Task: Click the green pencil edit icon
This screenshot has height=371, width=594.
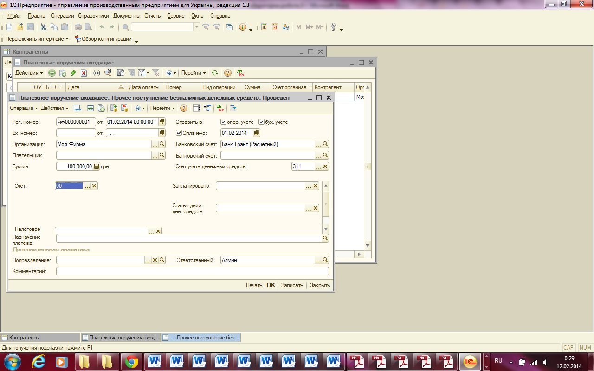Action: pyautogui.click(x=73, y=73)
